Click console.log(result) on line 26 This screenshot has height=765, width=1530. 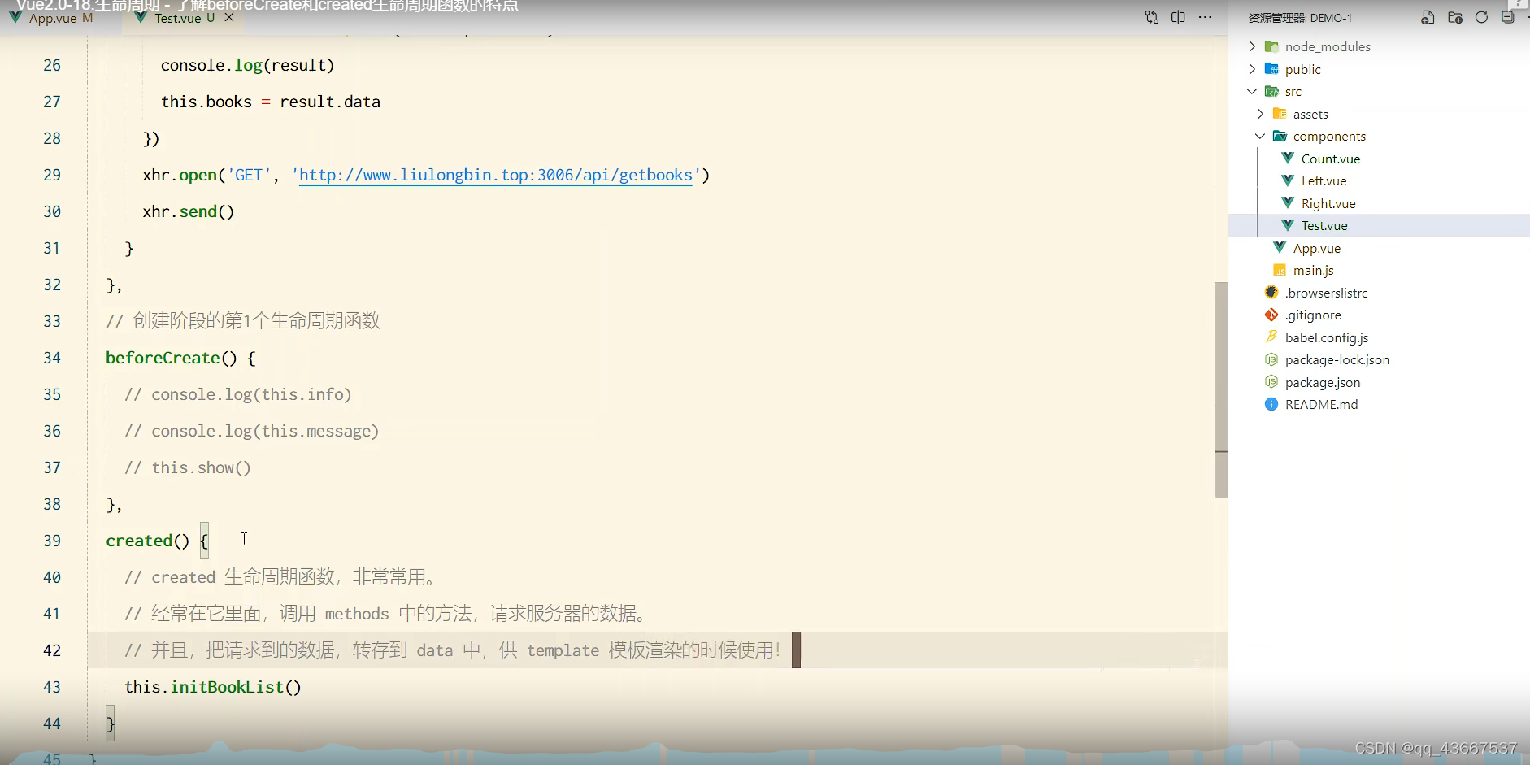248,65
